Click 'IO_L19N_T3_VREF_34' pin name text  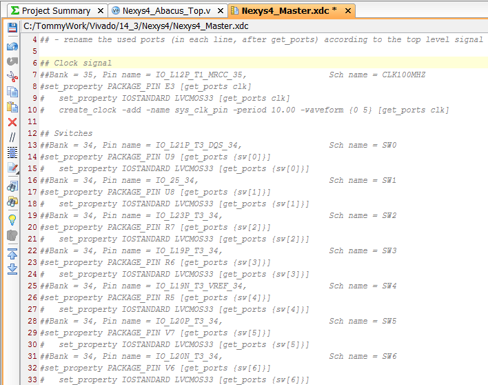199,286
